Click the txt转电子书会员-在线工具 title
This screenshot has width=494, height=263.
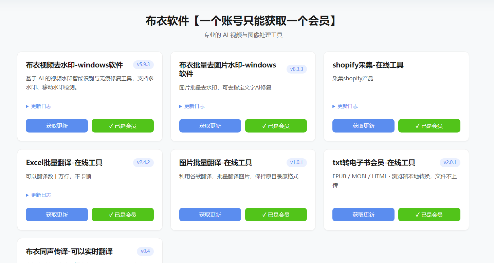pyautogui.click(x=374, y=163)
